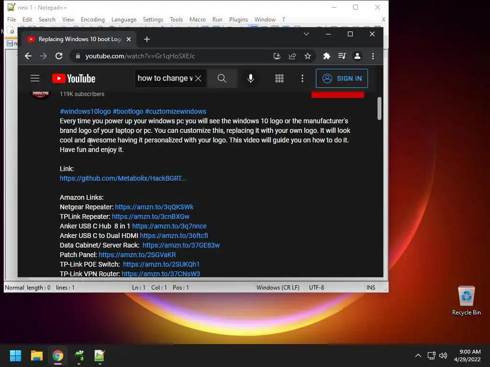Viewport: 490px width, 367px height.
Task: Expand Chrome tab search chevron
Action: (306, 34)
